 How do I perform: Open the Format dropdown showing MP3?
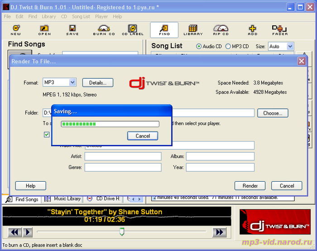(x=59, y=82)
